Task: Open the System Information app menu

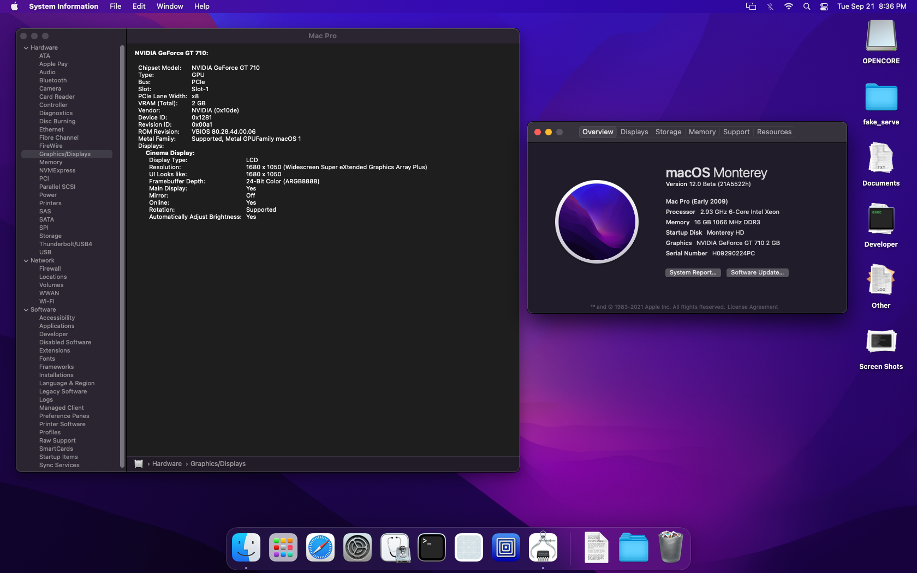Action: tap(63, 6)
